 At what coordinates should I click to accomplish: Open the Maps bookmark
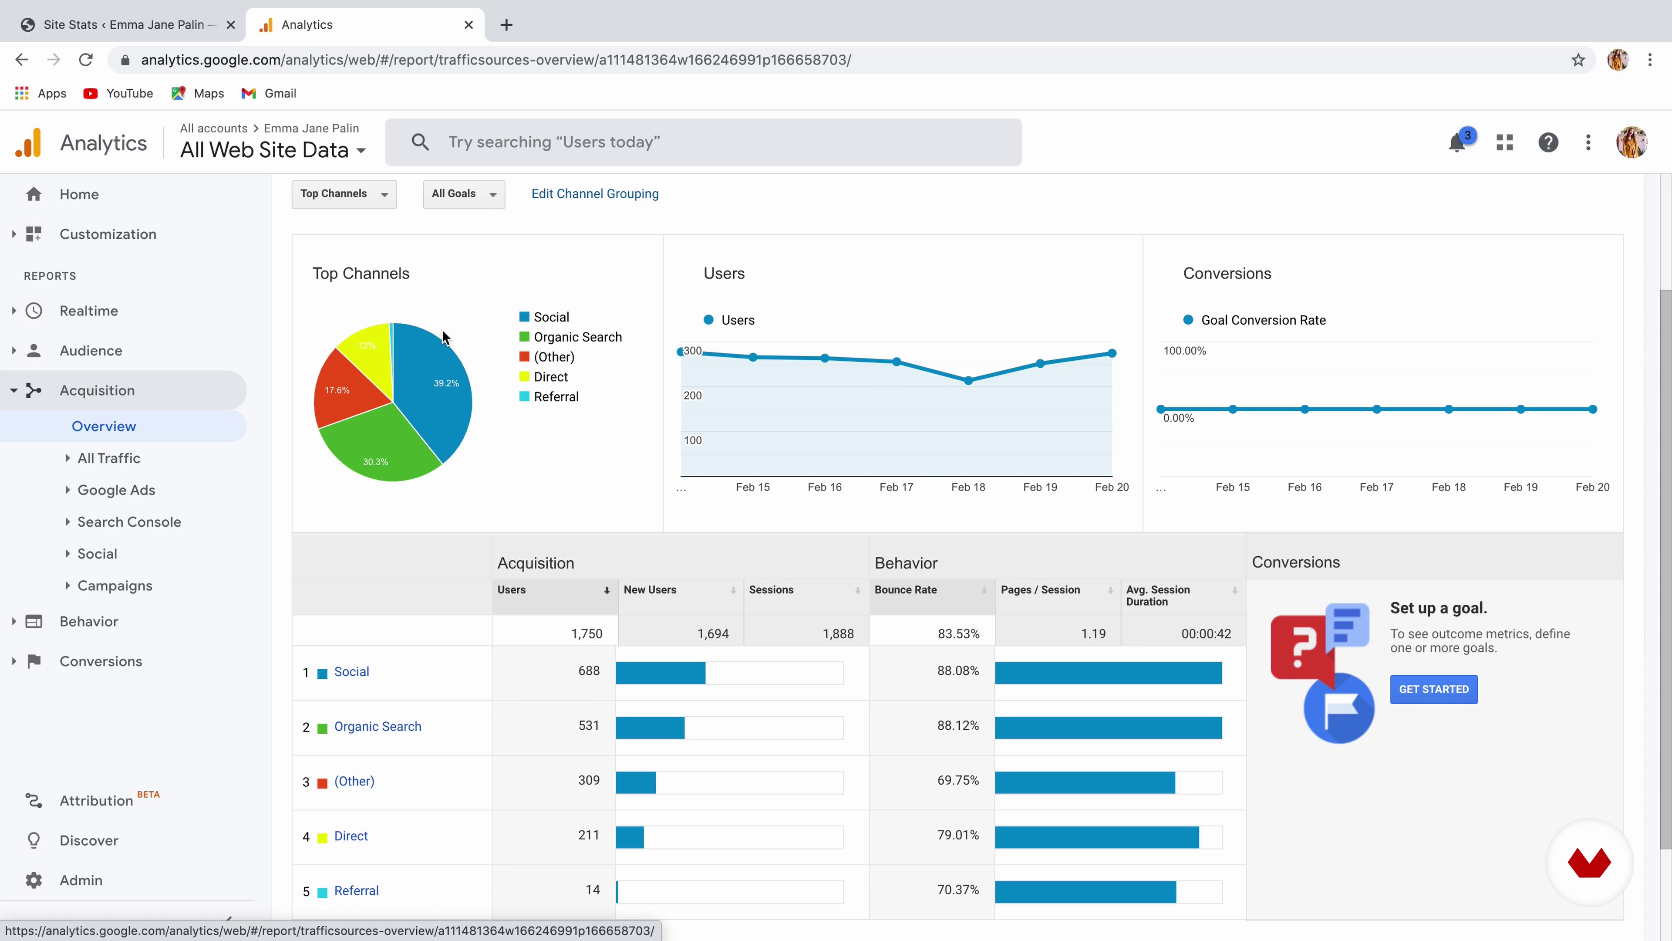point(197,94)
